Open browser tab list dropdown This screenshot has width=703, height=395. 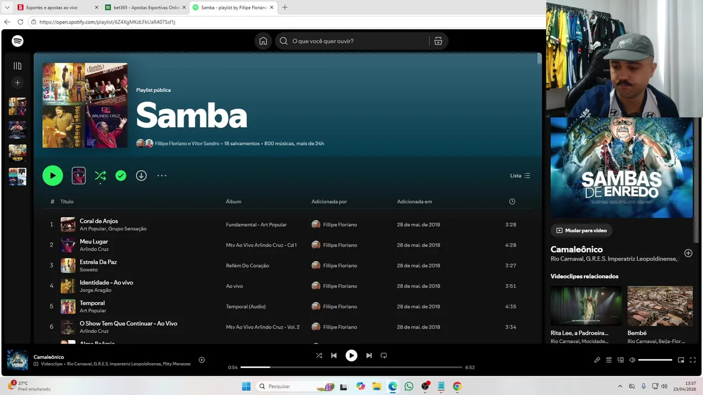7,8
